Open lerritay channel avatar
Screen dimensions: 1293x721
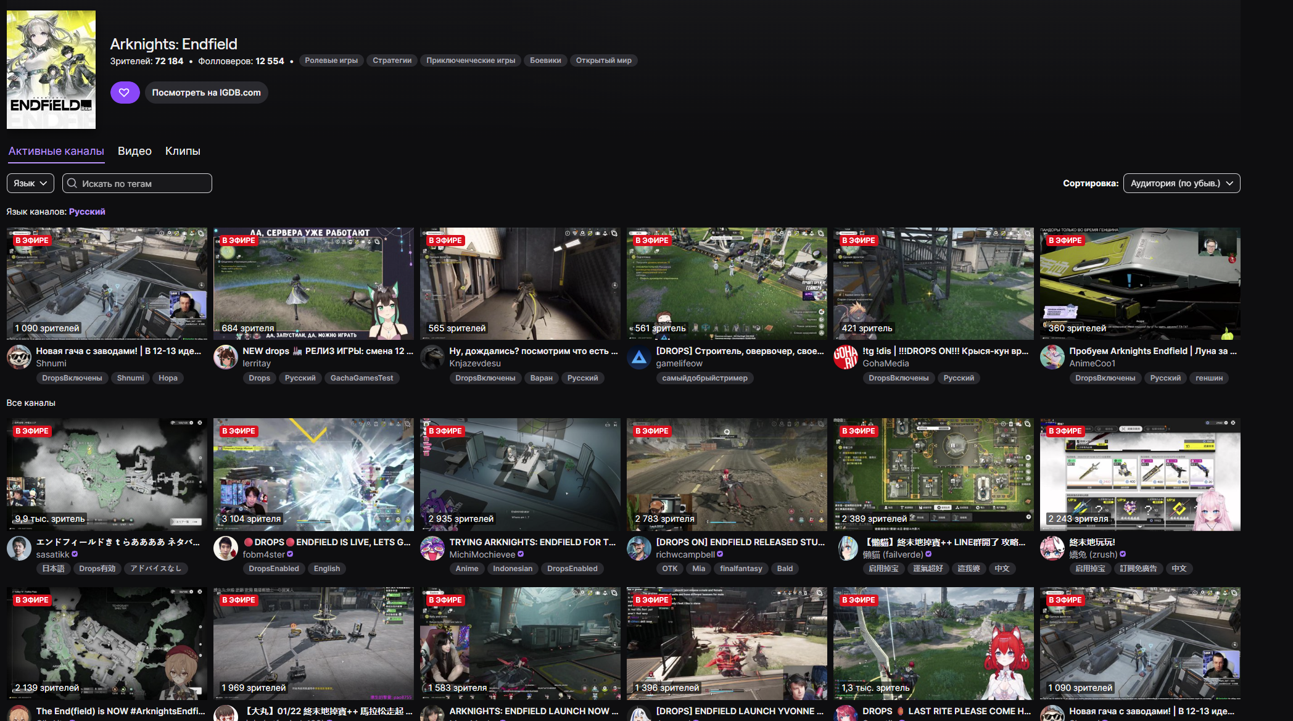[x=226, y=357]
